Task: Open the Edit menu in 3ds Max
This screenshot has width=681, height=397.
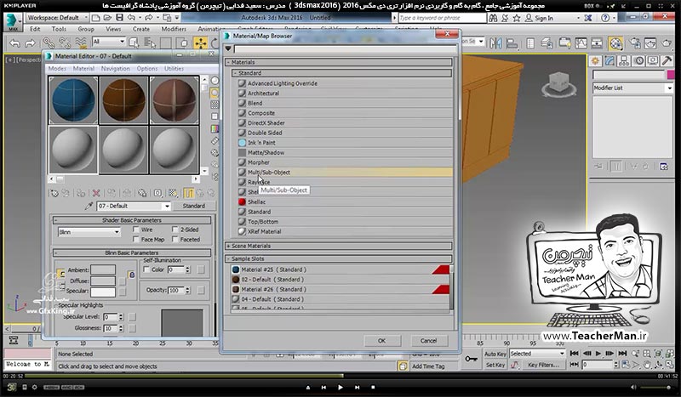Action: (x=35, y=29)
